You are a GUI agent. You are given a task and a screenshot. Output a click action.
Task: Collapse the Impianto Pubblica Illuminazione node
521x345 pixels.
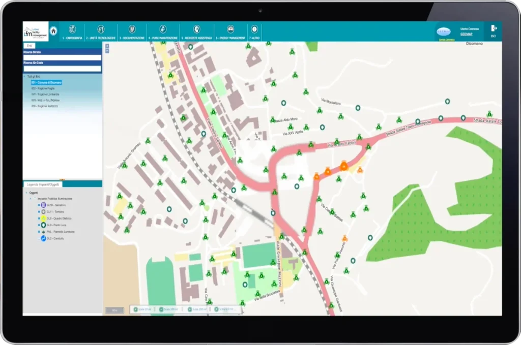32,198
